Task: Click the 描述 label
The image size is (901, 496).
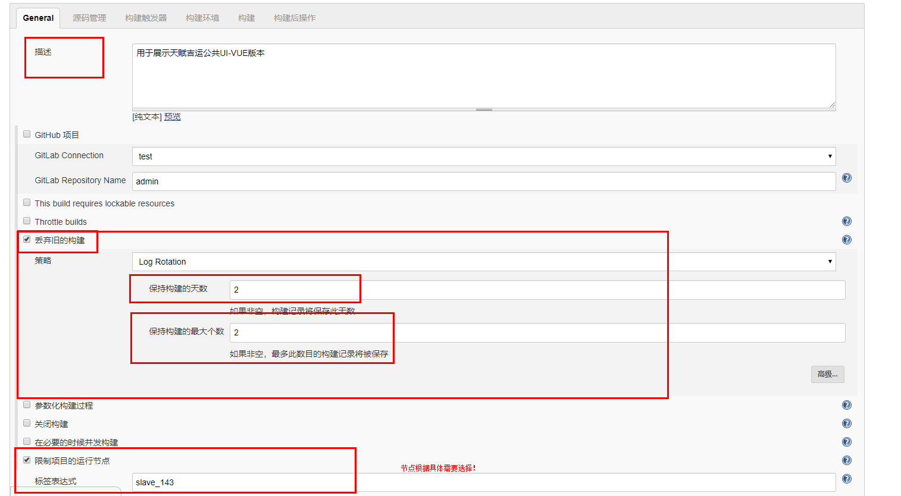Action: click(43, 52)
